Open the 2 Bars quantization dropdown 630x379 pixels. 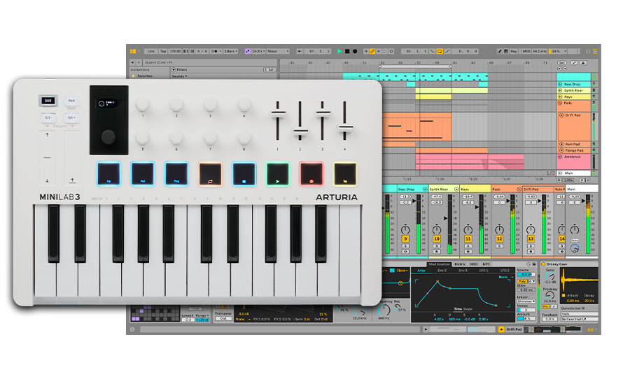(230, 51)
